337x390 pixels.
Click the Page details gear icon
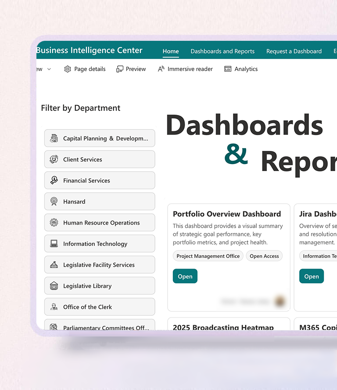click(x=68, y=69)
